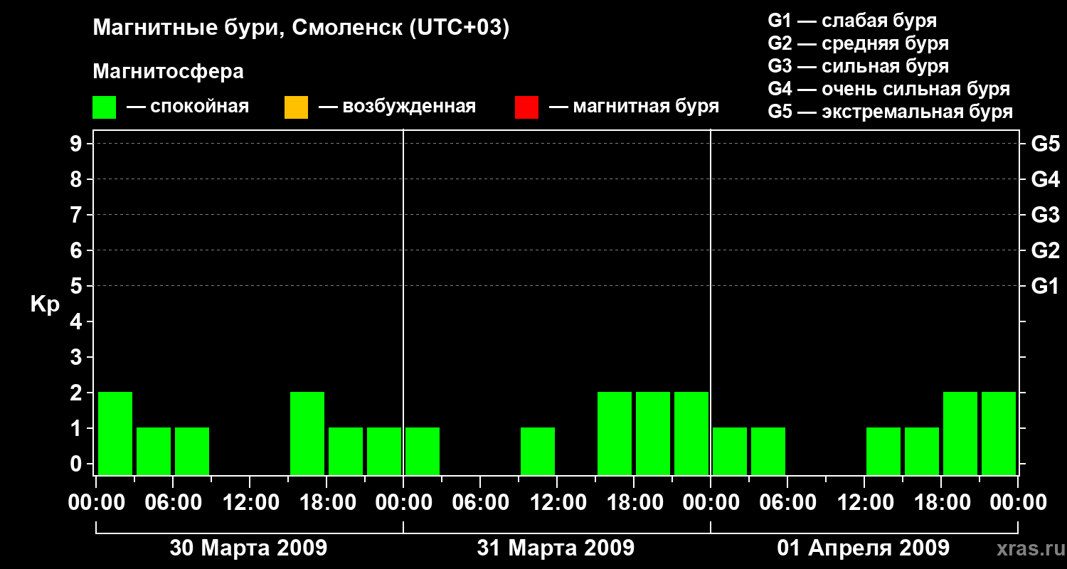Click the xras.ru watermark link

coord(1027,548)
